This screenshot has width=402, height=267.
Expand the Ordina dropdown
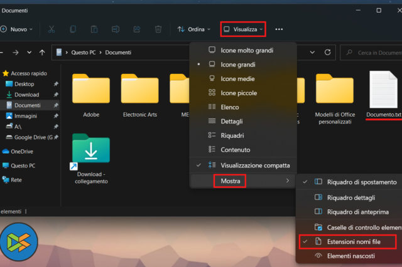click(193, 29)
